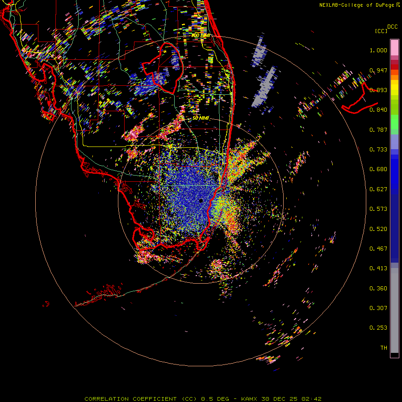402x402 pixels.
Task: Click the 50 NMI range ring label
Action: click(x=201, y=118)
